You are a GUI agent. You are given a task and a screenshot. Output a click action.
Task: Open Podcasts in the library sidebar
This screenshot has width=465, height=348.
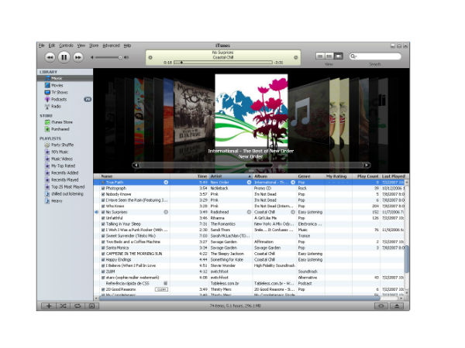(61, 99)
